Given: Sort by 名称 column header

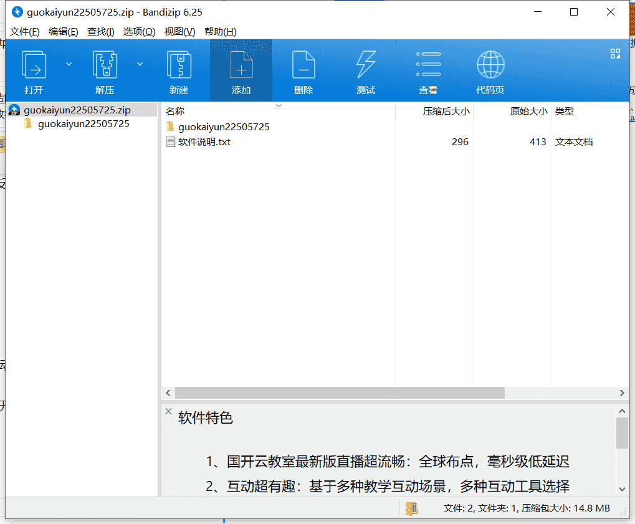Looking at the screenshot, I should (x=175, y=112).
